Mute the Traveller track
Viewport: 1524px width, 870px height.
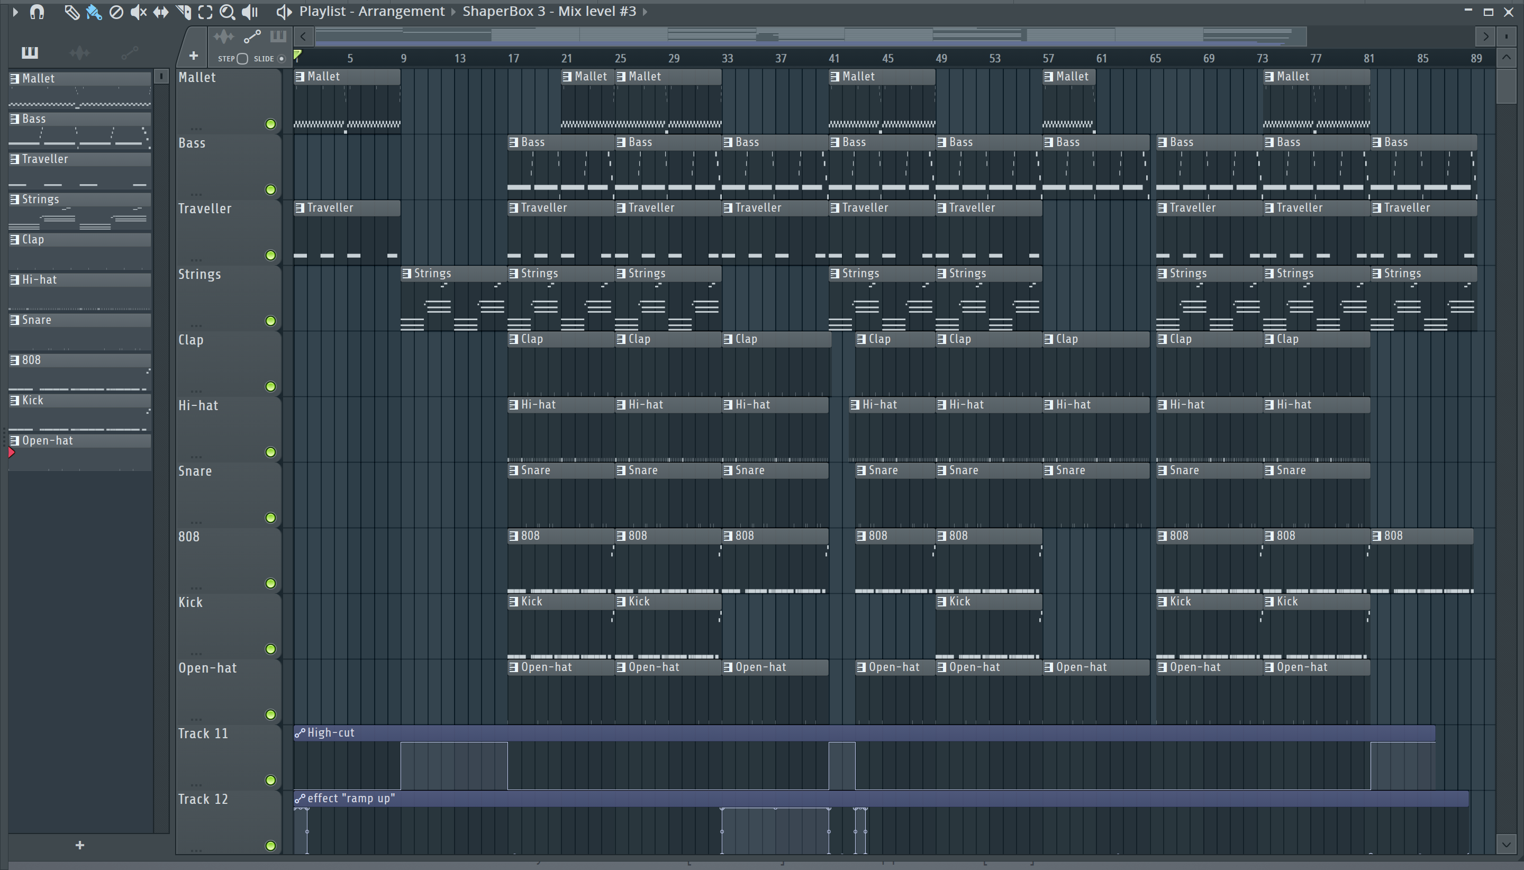270,256
